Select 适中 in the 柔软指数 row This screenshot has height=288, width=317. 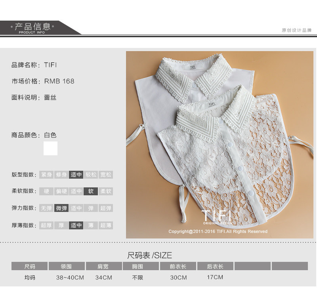(x=76, y=191)
